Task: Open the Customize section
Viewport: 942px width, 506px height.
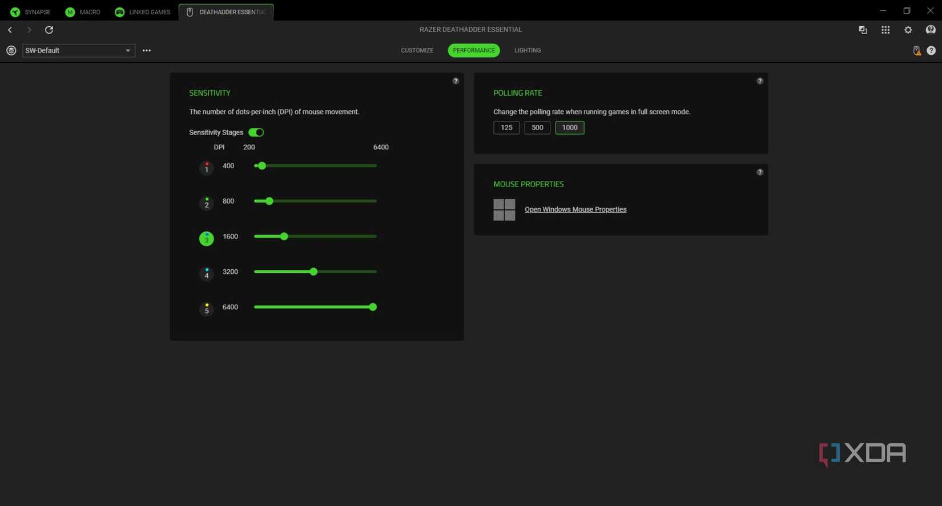Action: pos(417,51)
